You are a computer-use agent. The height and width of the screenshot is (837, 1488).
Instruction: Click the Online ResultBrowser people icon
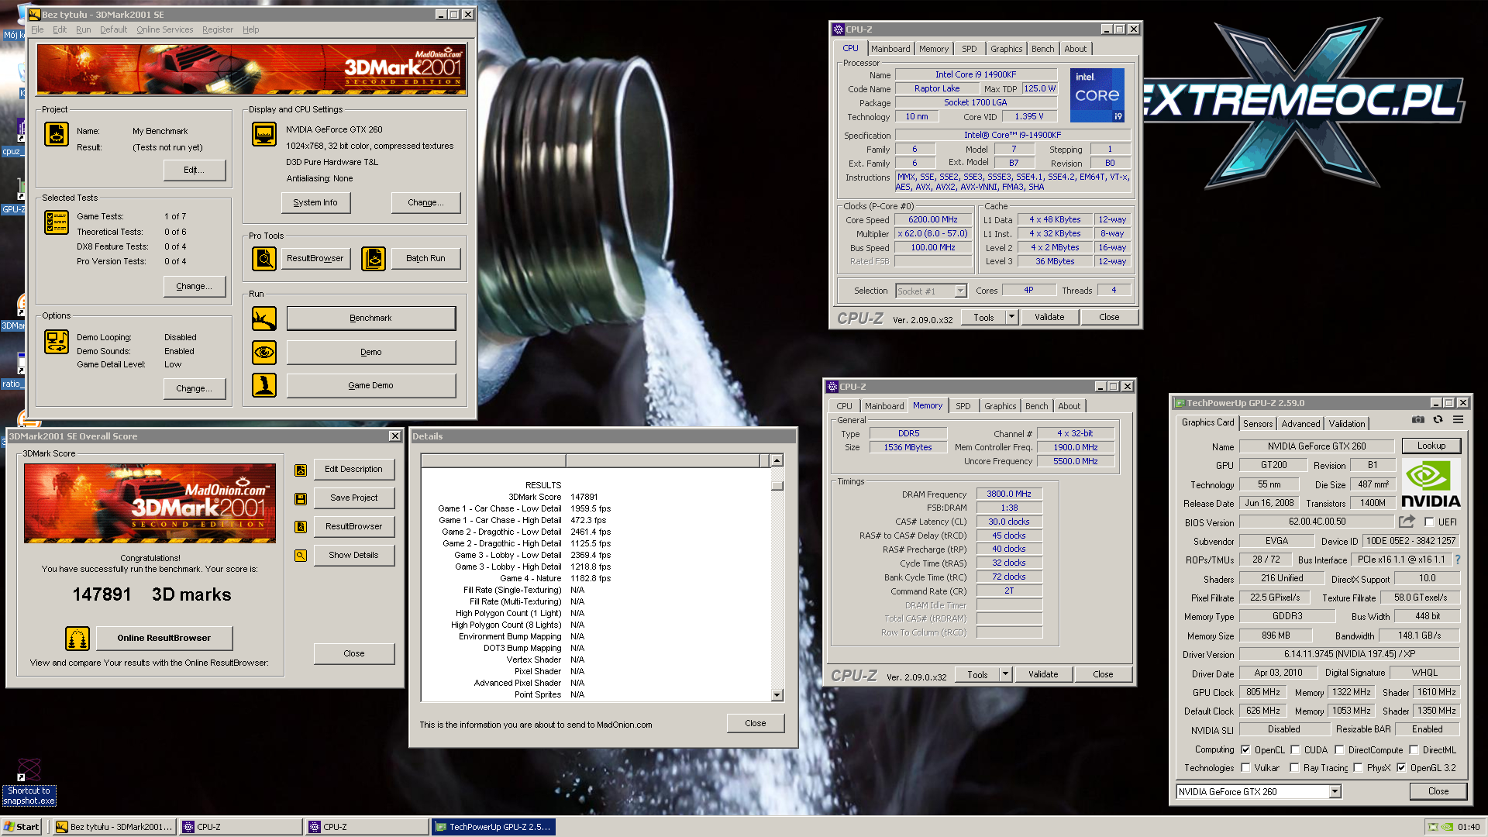[x=77, y=639]
